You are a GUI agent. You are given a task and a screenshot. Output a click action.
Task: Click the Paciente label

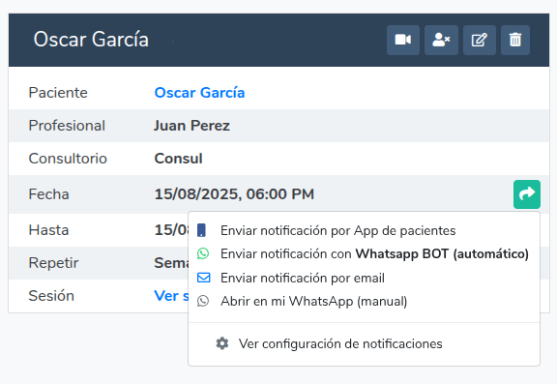click(58, 93)
